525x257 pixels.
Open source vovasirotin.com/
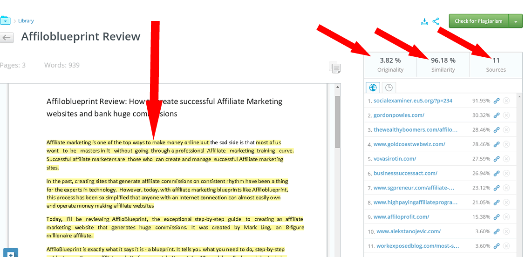tap(395, 159)
